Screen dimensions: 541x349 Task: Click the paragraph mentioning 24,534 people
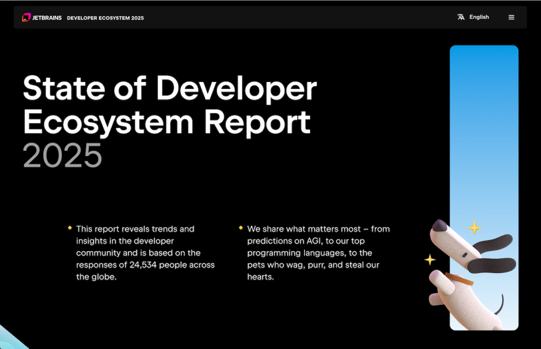coord(145,253)
